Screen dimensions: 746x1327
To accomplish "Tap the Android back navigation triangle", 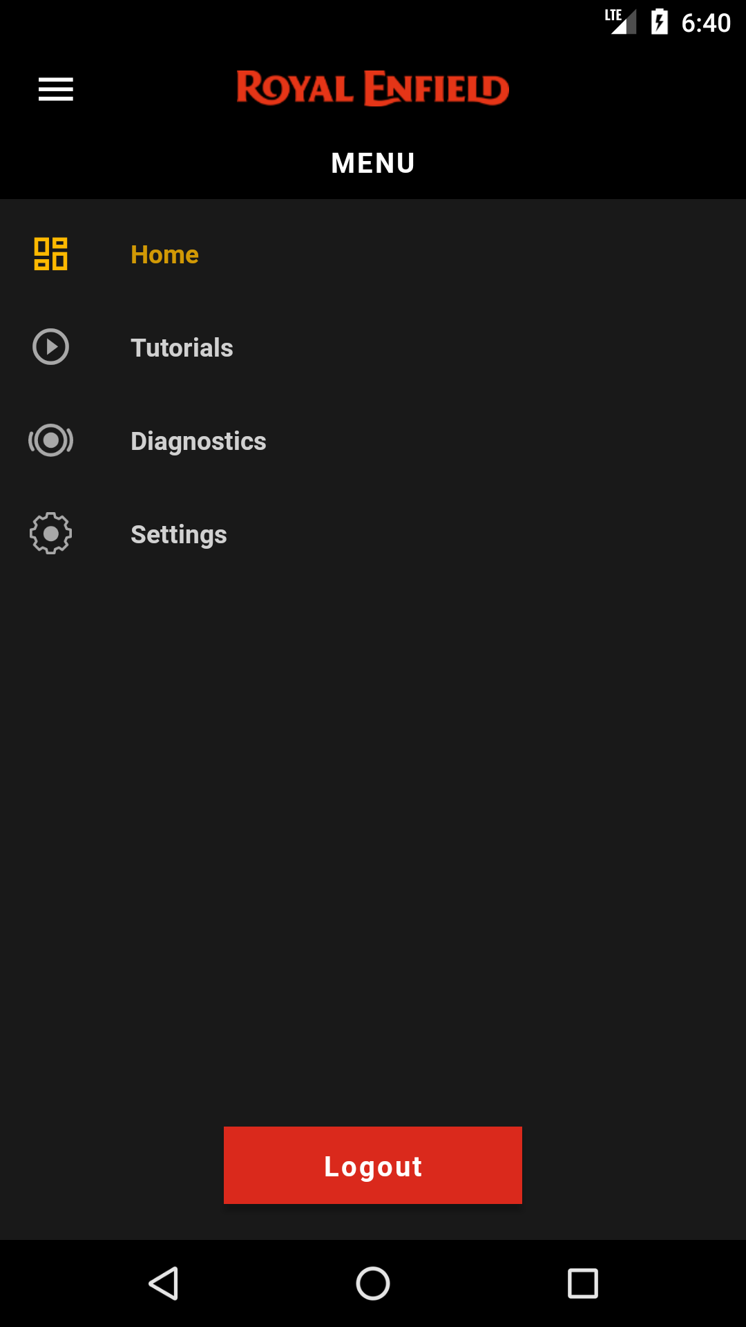I will point(164,1283).
